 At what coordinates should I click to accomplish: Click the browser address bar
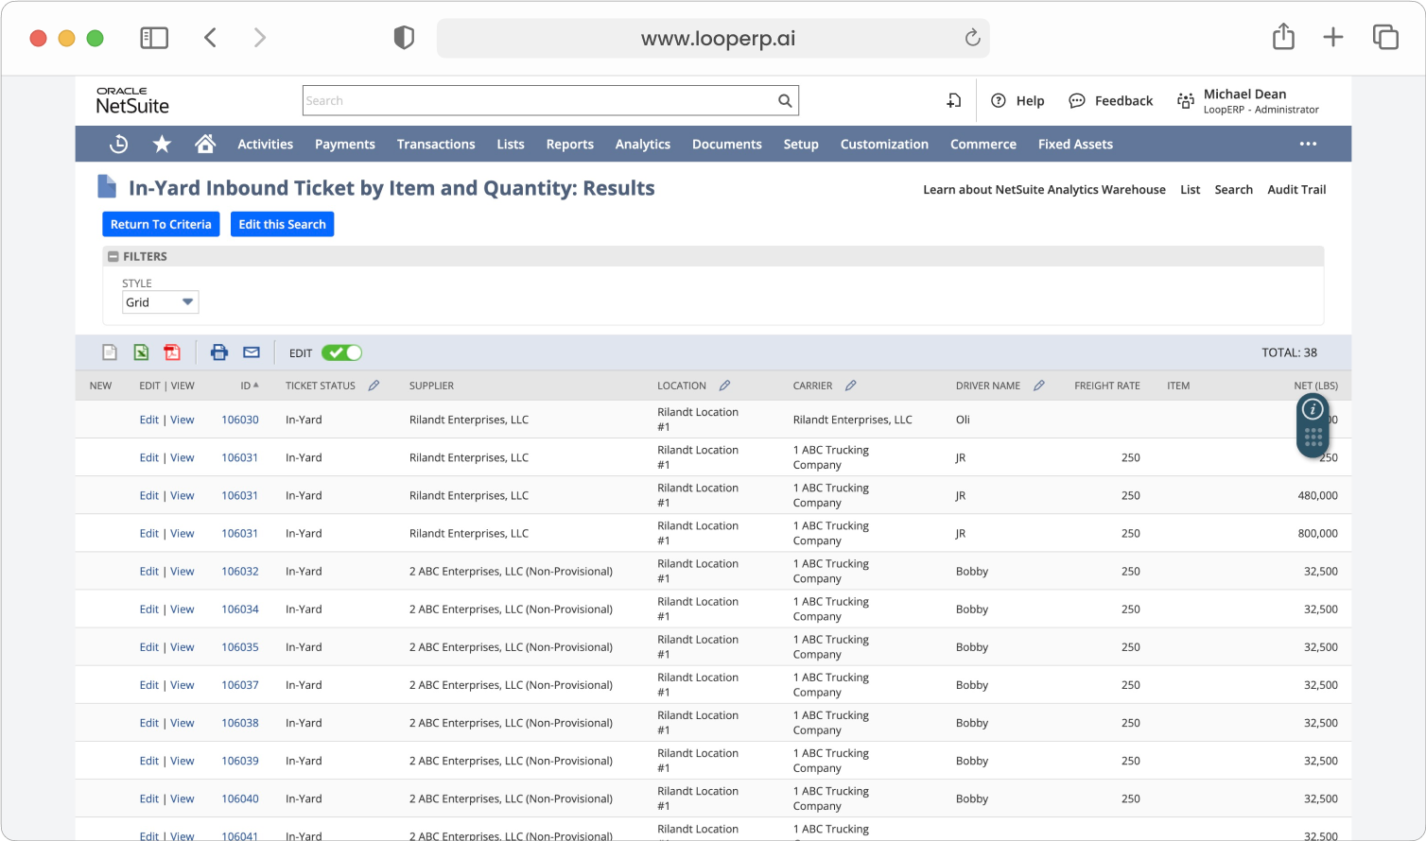[713, 38]
